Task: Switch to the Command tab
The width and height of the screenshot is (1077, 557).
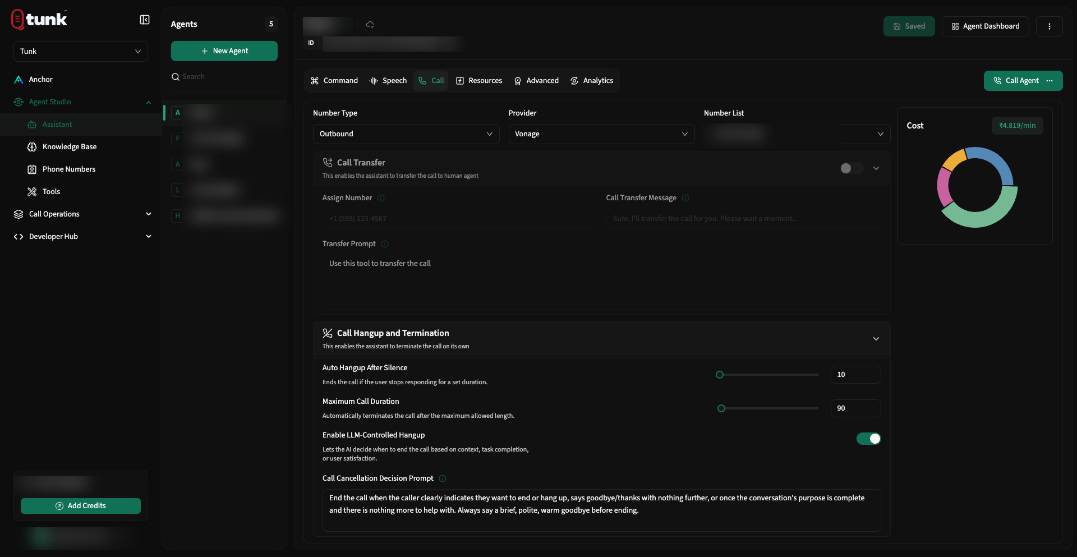Action: [334, 81]
